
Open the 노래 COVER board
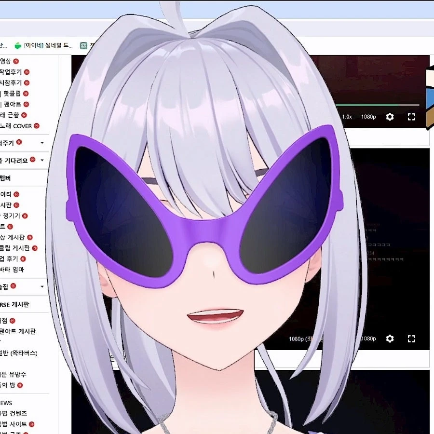[16, 126]
